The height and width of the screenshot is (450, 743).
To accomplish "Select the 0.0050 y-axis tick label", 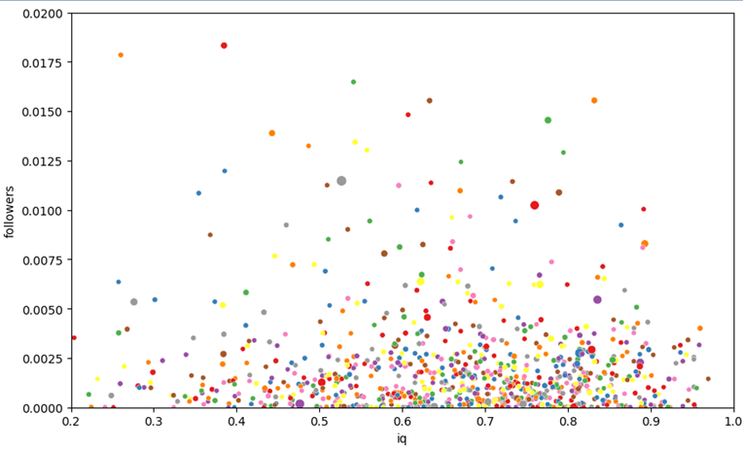I will [43, 309].
